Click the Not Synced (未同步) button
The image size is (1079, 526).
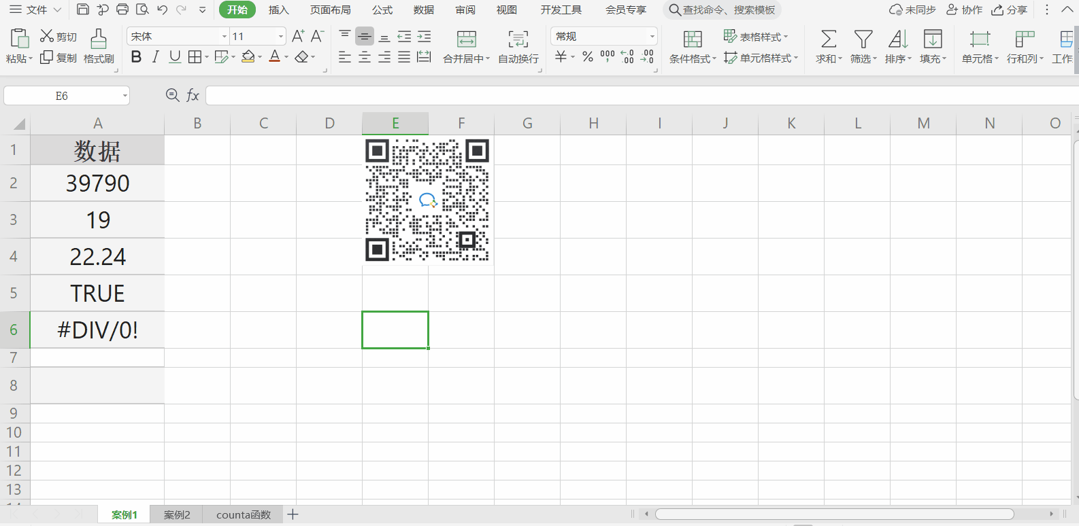[x=912, y=10]
